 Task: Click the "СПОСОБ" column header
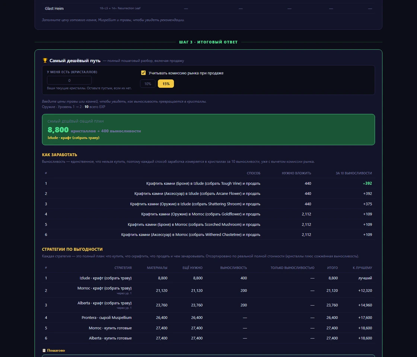point(254,173)
